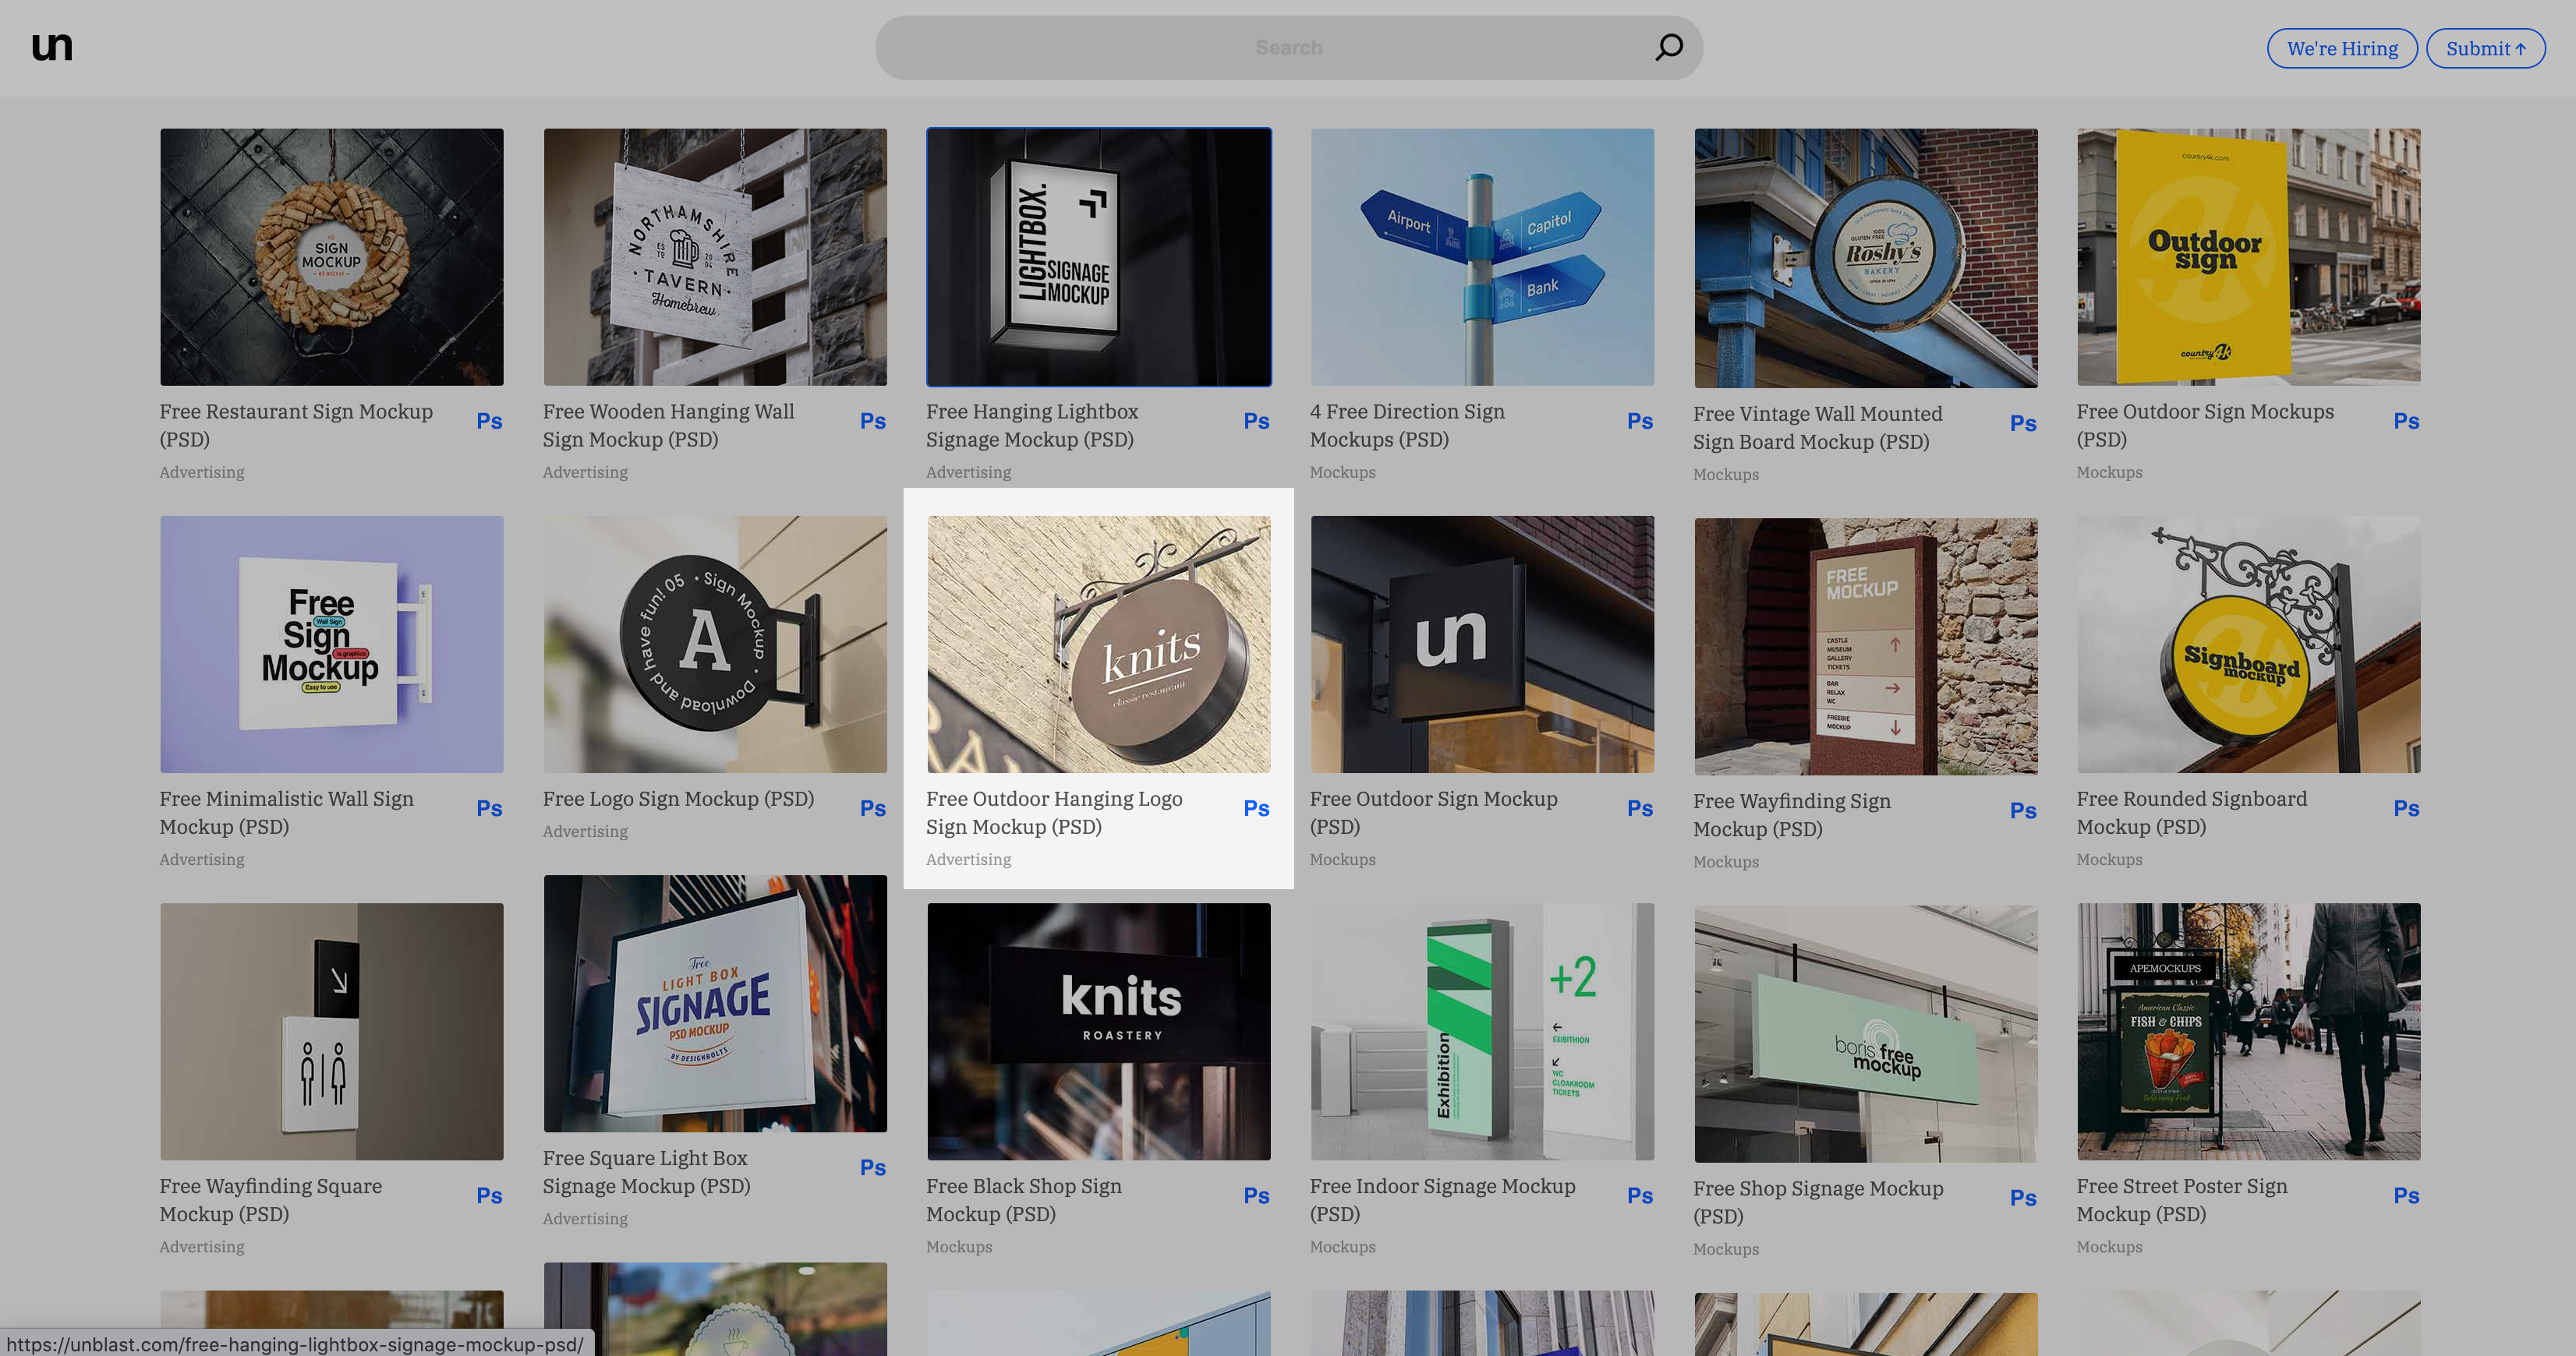This screenshot has width=2576, height=1356.
Task: Click Advertising category under Minimalistic Wall Sign
Action: click(x=201, y=860)
